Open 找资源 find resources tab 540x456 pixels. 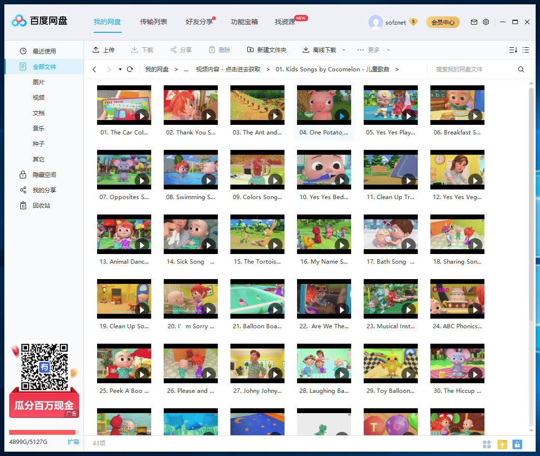285,22
